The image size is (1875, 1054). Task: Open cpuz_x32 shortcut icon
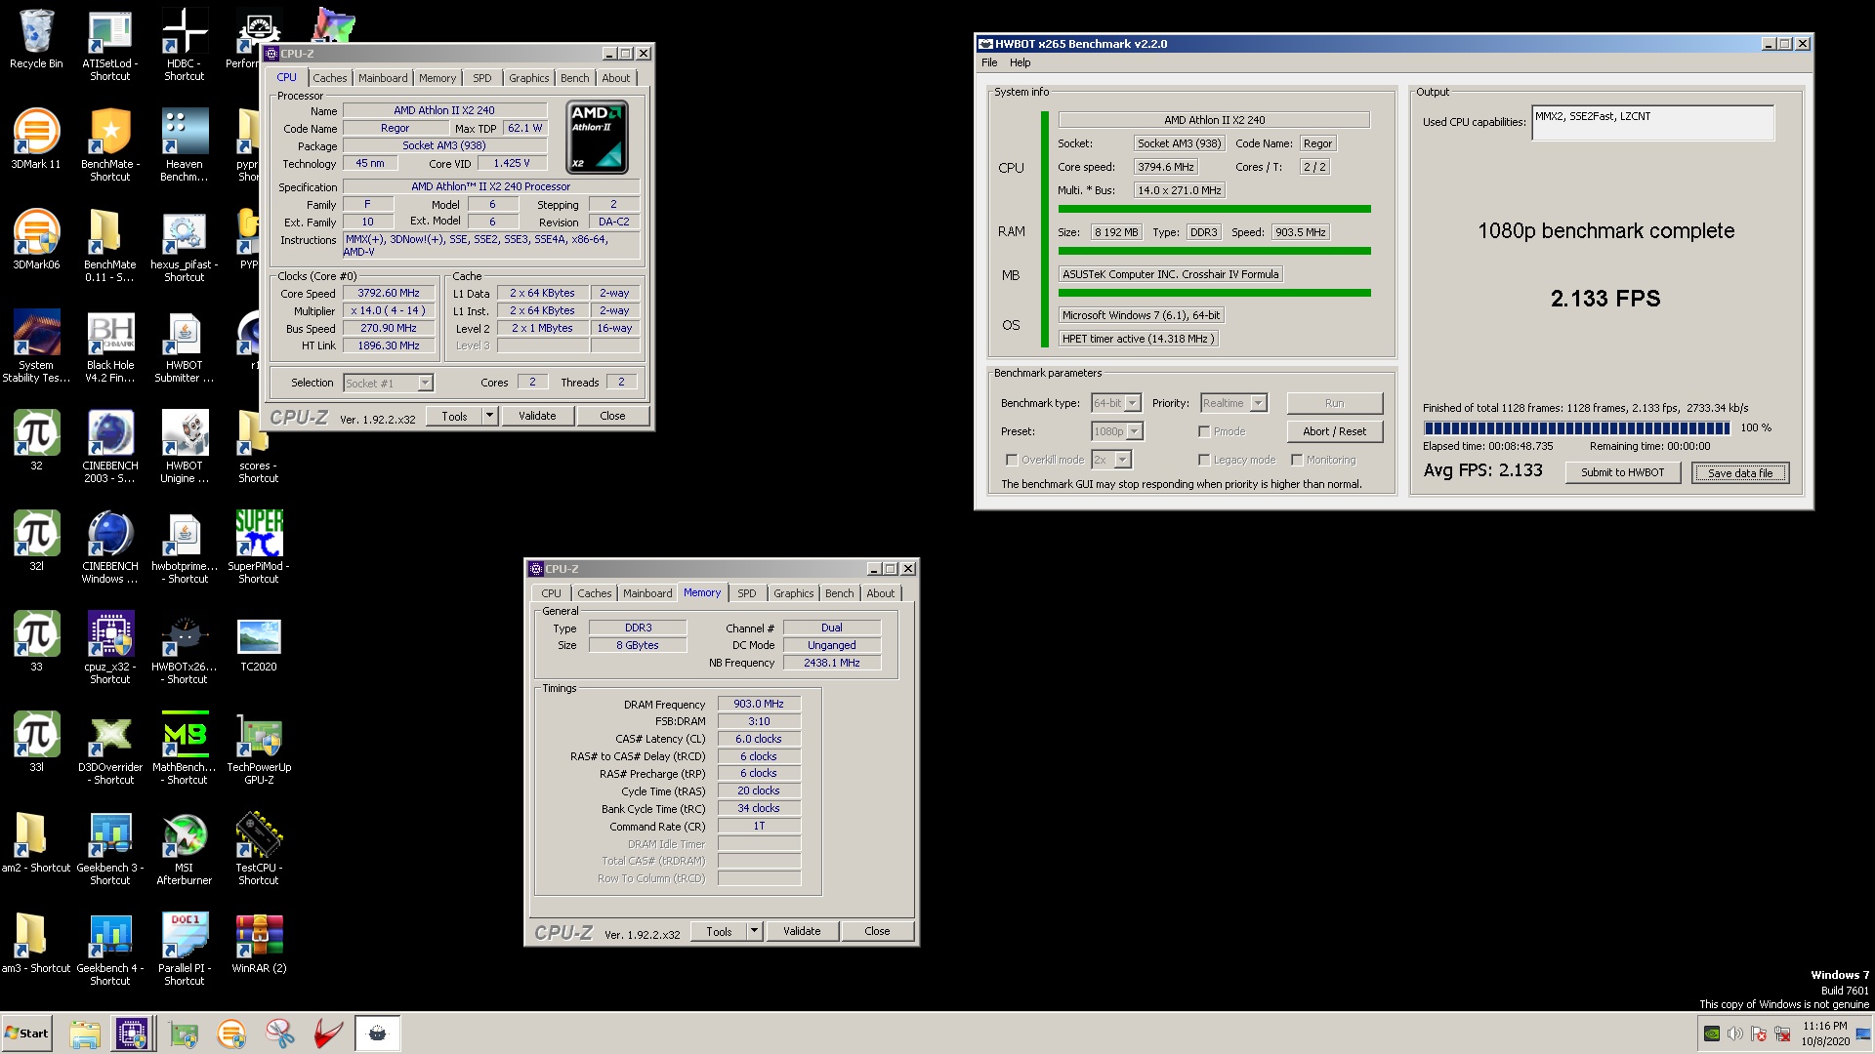[110, 647]
